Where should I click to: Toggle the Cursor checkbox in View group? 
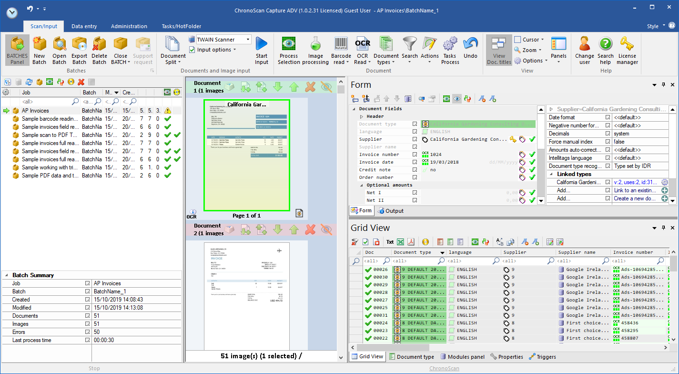517,40
